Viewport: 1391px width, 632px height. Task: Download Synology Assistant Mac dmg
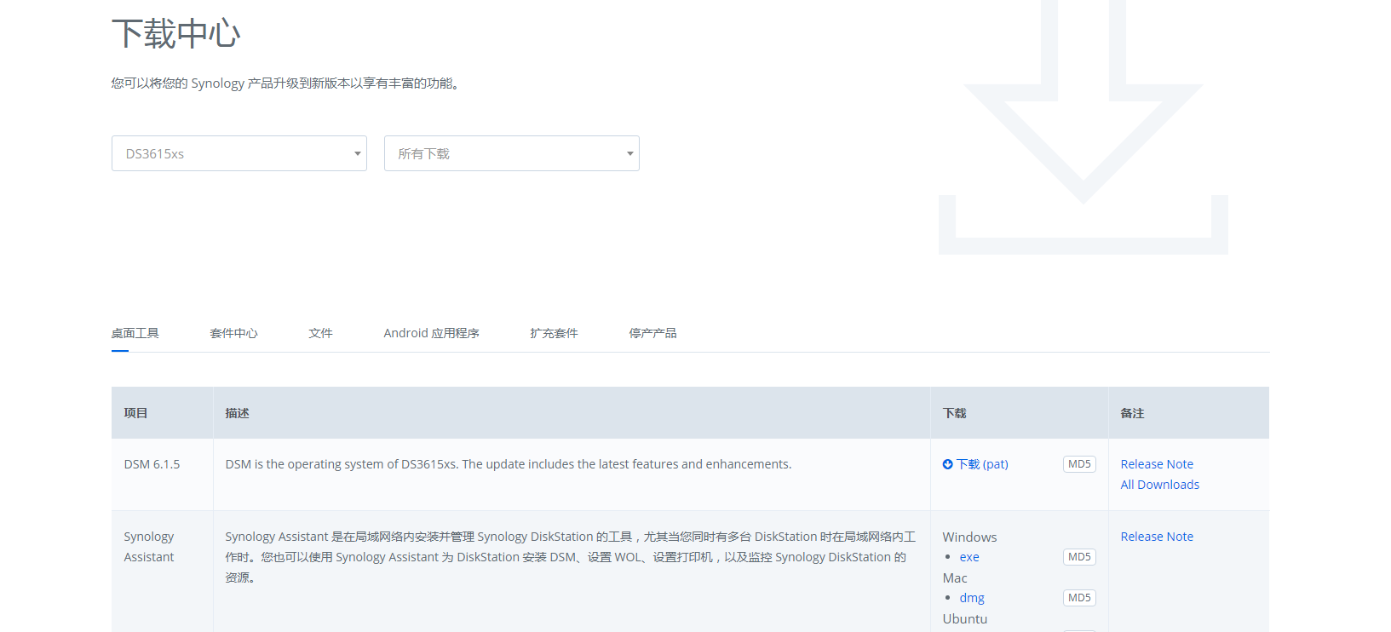tap(972, 598)
